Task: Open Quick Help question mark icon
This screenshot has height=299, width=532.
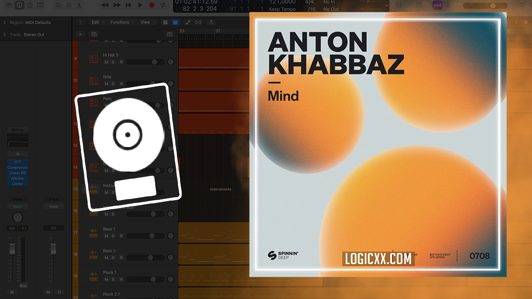Action: [x=30, y=5]
